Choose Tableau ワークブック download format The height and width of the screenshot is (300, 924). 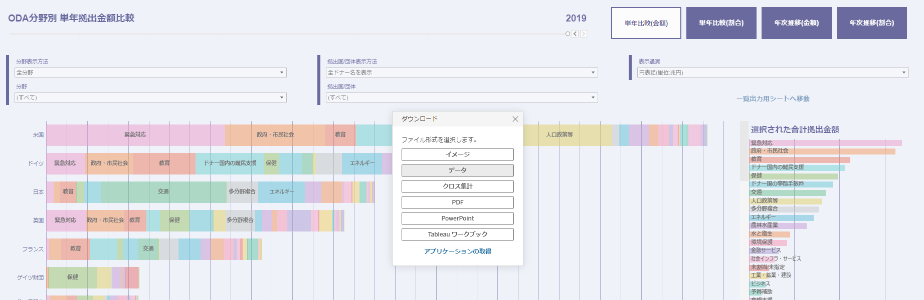click(457, 234)
